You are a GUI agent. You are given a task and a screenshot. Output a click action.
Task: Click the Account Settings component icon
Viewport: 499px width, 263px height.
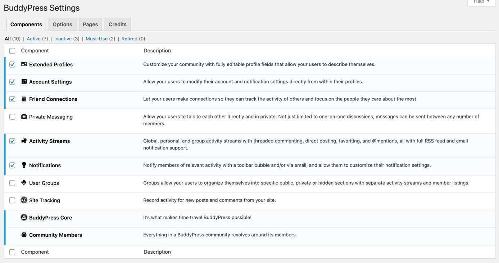24,82
